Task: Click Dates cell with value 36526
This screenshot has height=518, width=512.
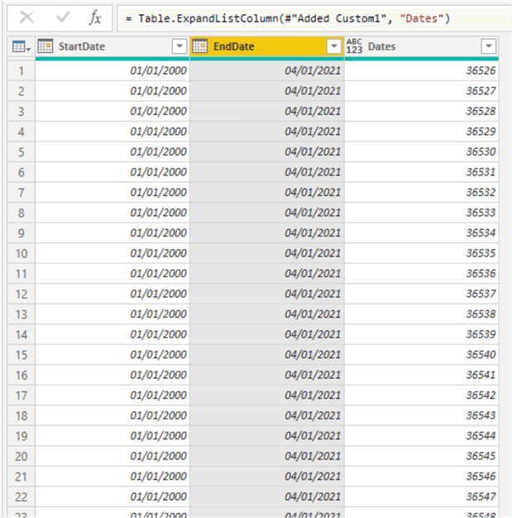Action: click(x=422, y=70)
